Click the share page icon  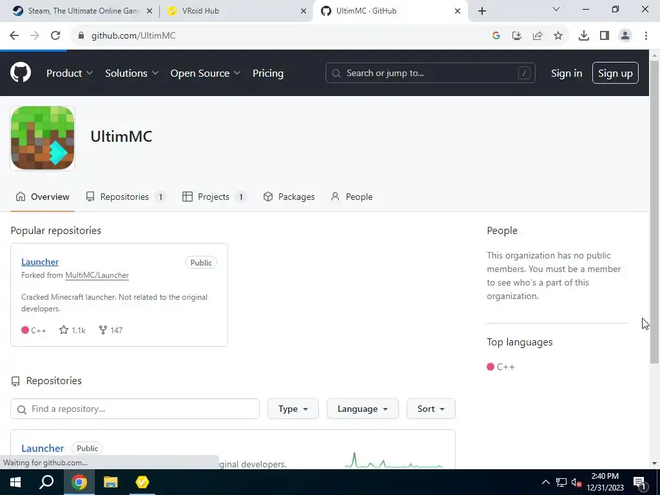point(538,36)
